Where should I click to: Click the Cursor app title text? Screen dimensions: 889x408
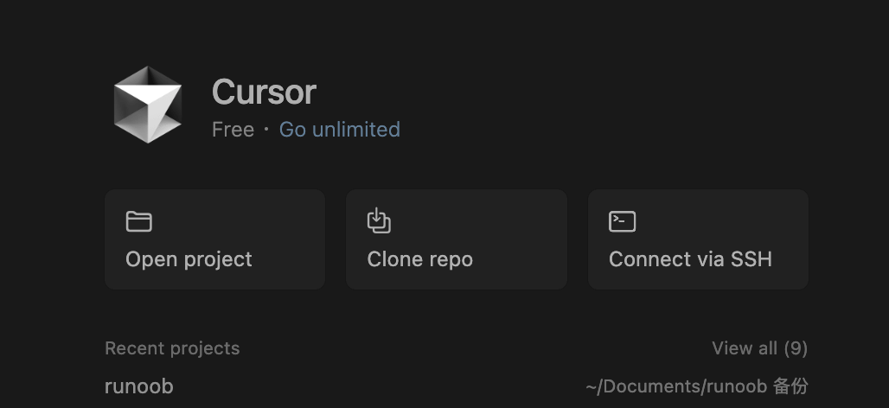[264, 92]
